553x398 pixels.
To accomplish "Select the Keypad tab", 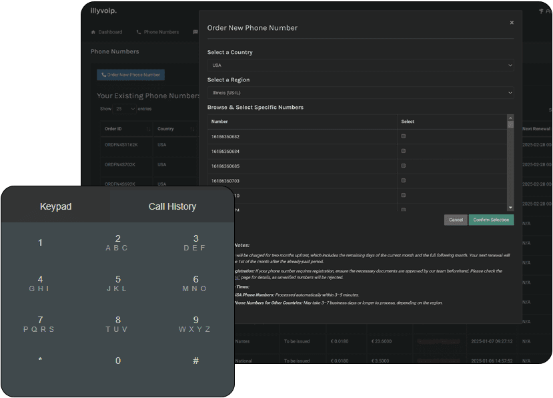I will pyautogui.click(x=55, y=206).
